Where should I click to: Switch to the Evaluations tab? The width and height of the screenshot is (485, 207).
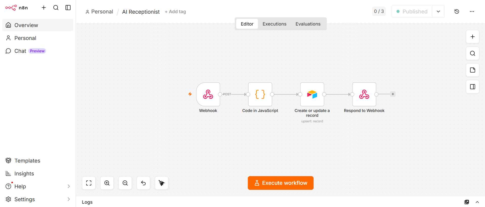(x=308, y=24)
